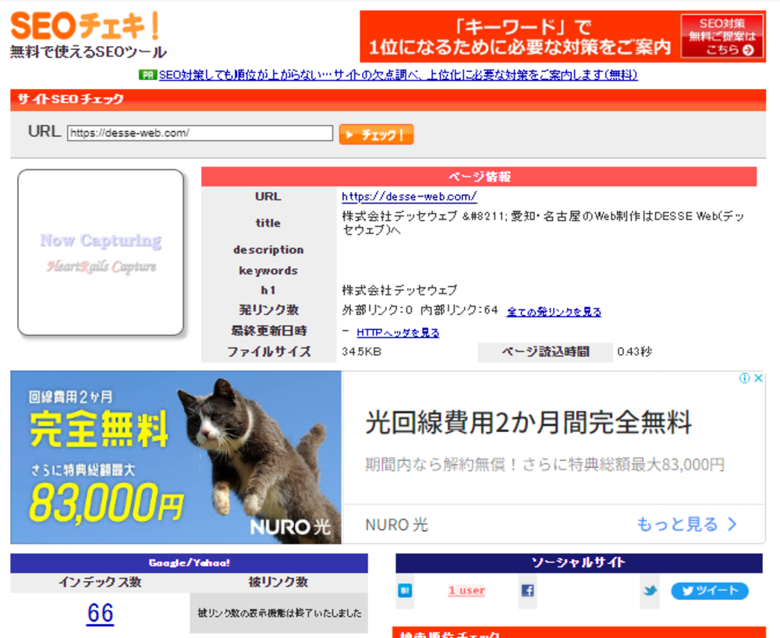Click the Facebook icon
Screen dimensions: 780x638
coord(528,590)
